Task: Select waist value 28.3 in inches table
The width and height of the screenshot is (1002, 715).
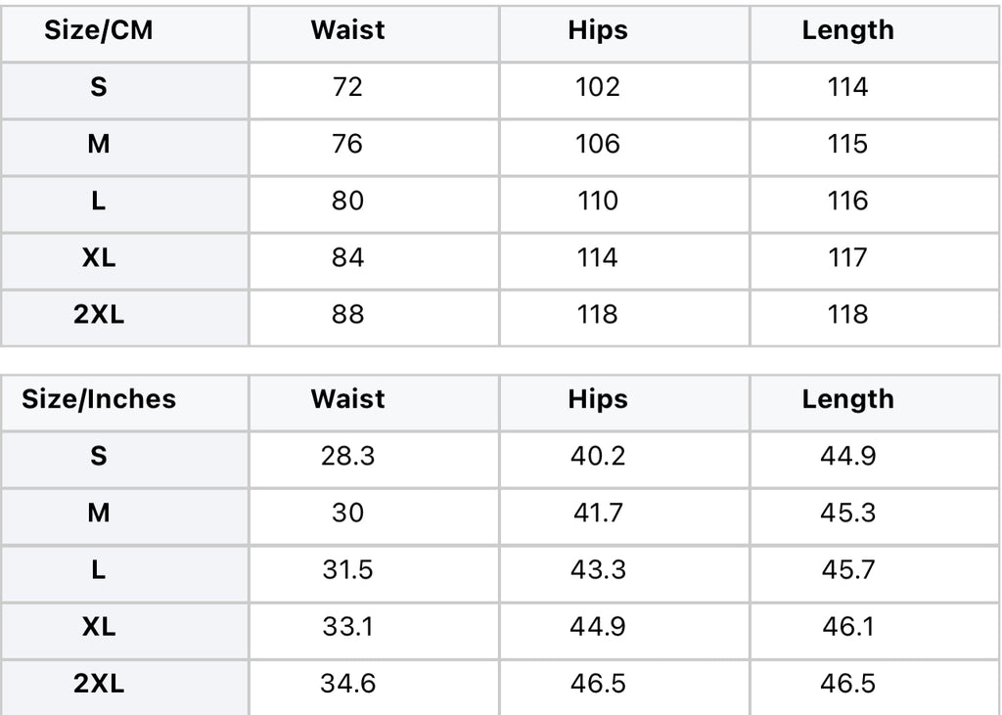Action: pos(347,456)
